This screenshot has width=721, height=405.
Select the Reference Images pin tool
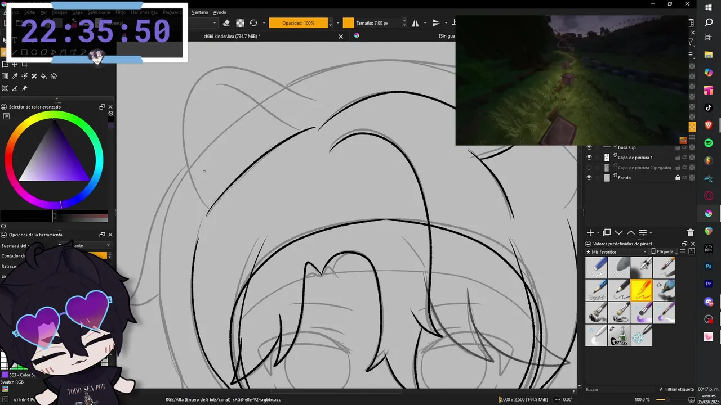tap(24, 88)
